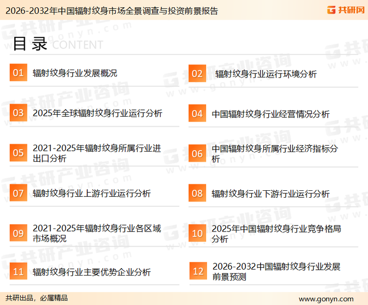Click the 06 orange number box
Viewport: 368px width, 305px height.
click(197, 153)
